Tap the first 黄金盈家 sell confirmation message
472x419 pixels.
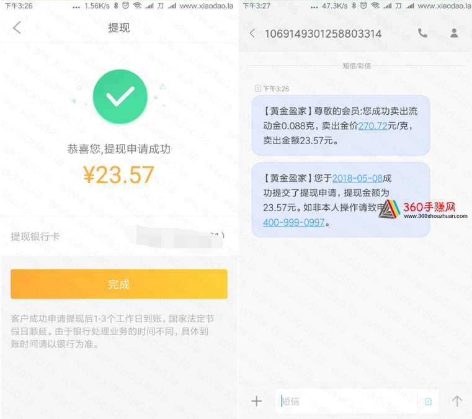[341, 125]
